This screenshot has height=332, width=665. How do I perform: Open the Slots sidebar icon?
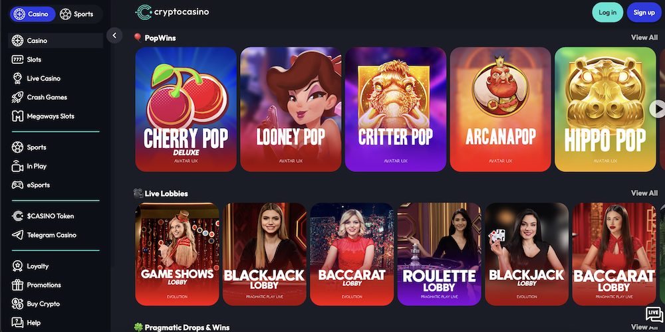(x=17, y=60)
